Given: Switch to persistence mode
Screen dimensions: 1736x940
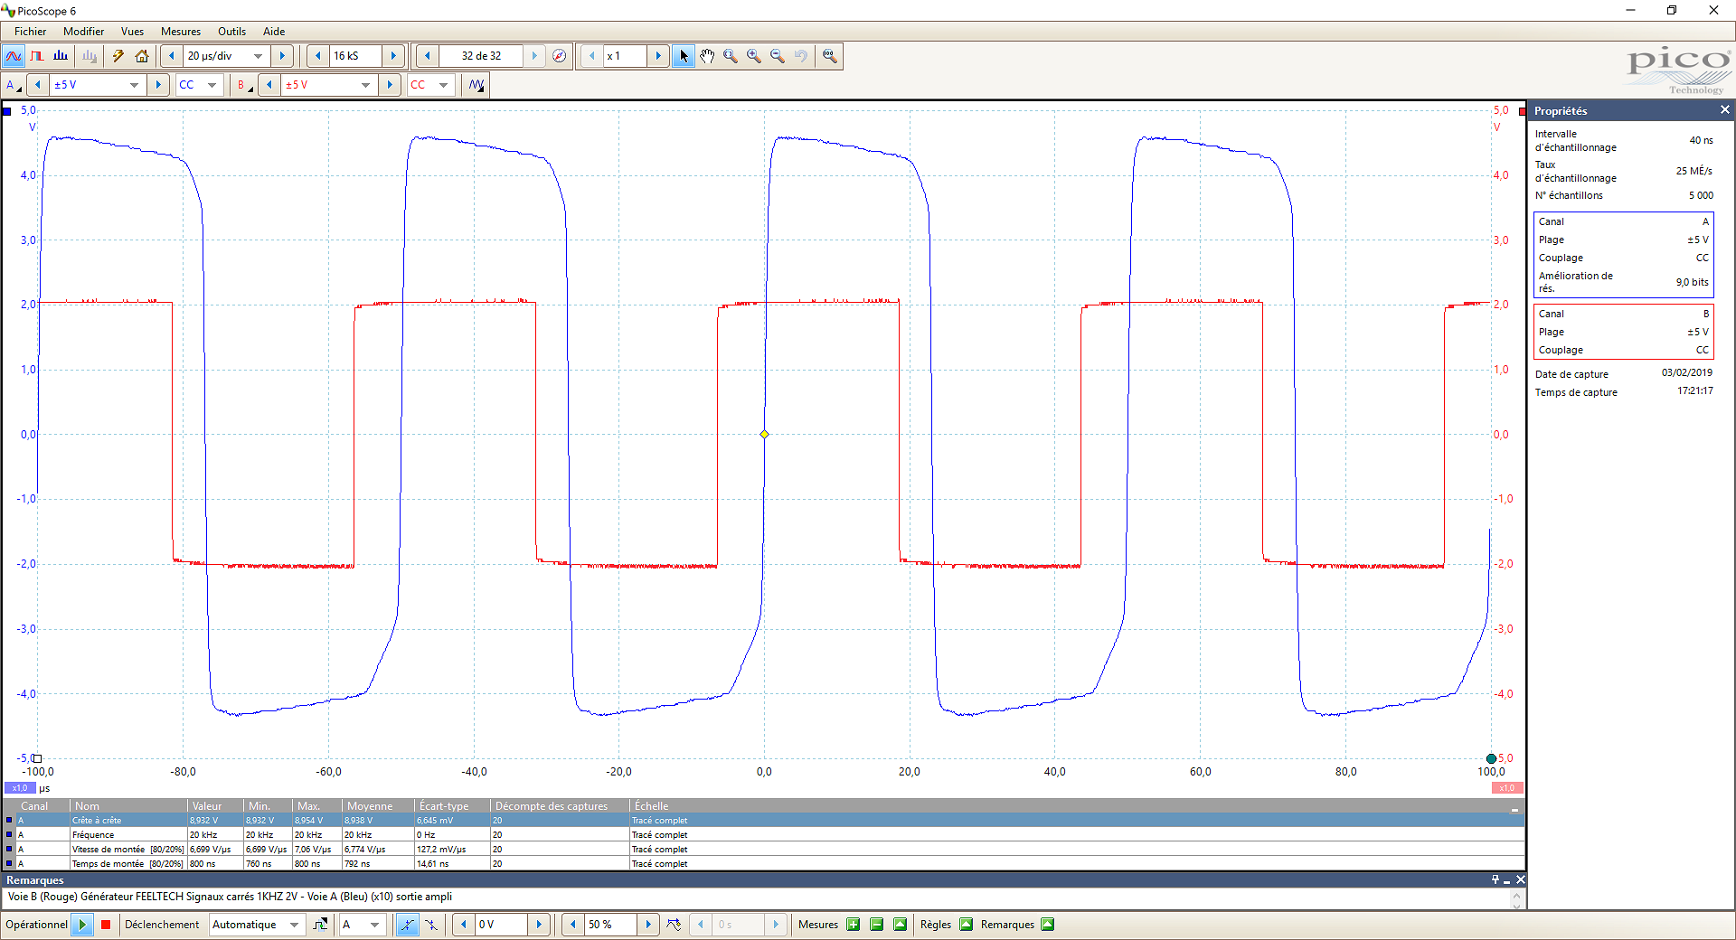Looking at the screenshot, I should click(x=37, y=56).
